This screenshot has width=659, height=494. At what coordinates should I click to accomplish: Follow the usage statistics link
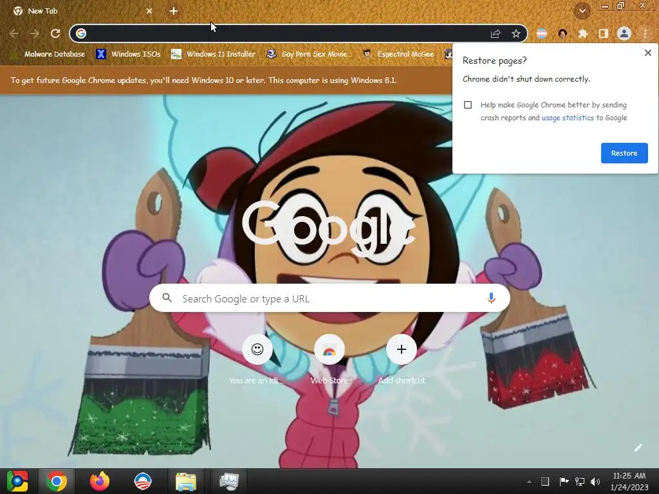pyautogui.click(x=568, y=118)
